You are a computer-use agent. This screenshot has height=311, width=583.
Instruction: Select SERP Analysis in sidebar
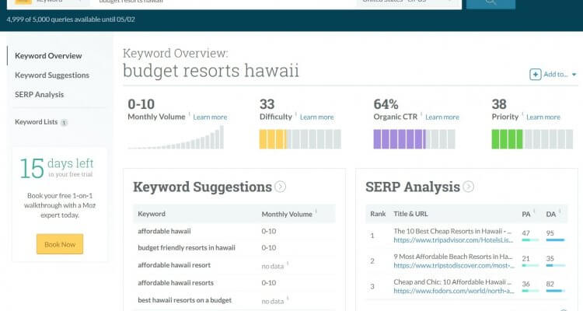click(x=40, y=95)
